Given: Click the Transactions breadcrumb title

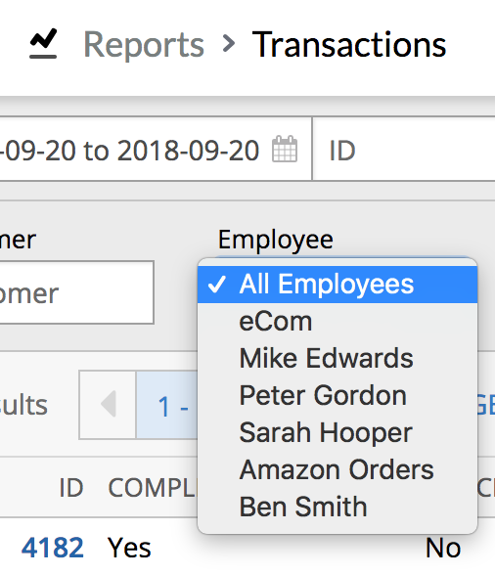Looking at the screenshot, I should pyautogui.click(x=349, y=44).
